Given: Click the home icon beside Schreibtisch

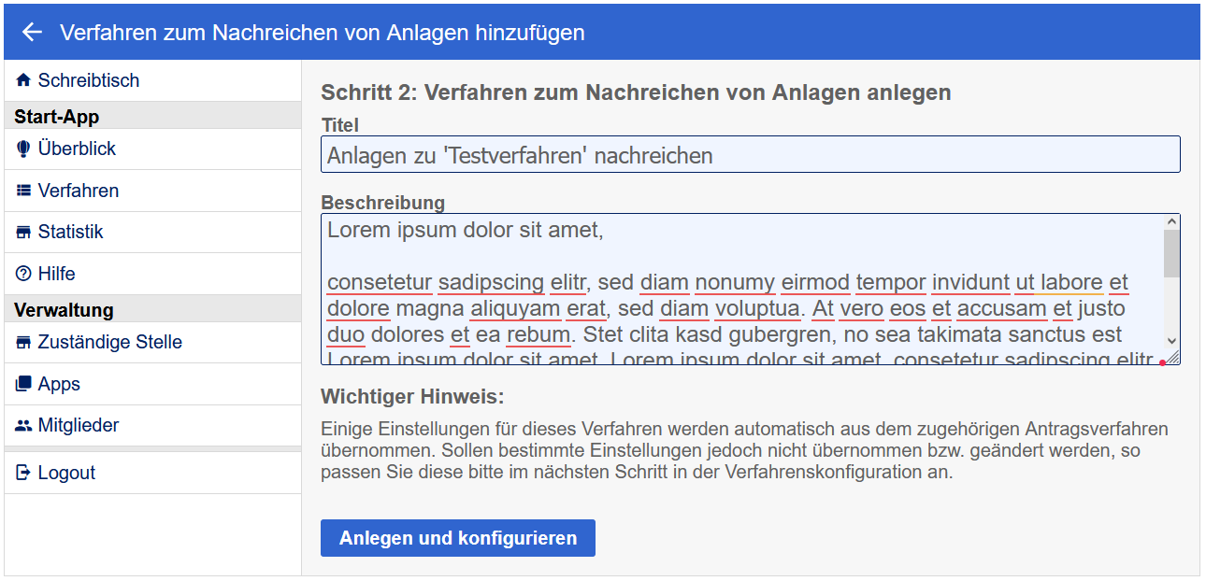Looking at the screenshot, I should (x=23, y=81).
